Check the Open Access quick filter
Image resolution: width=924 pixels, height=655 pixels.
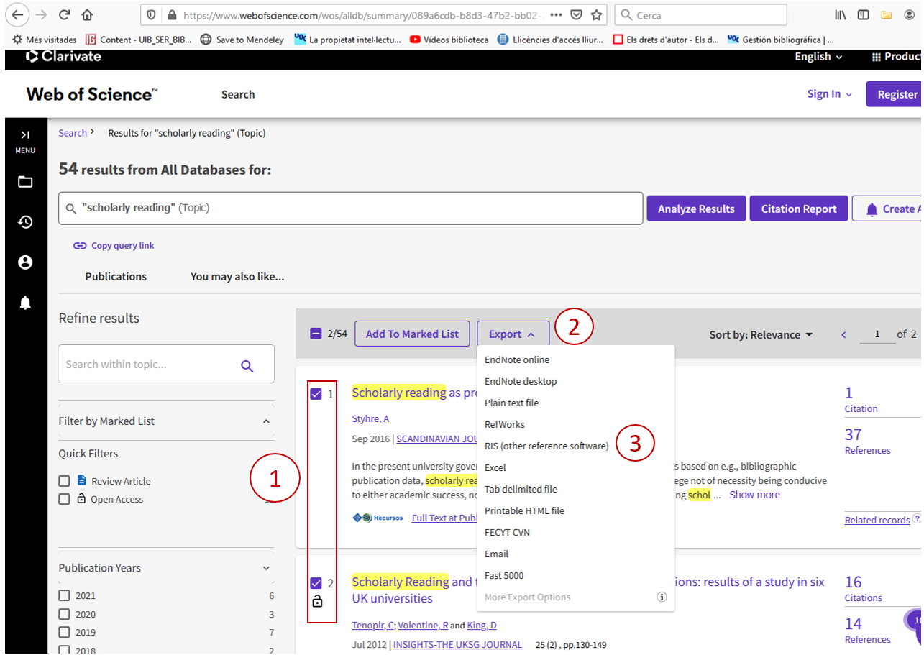[65, 499]
